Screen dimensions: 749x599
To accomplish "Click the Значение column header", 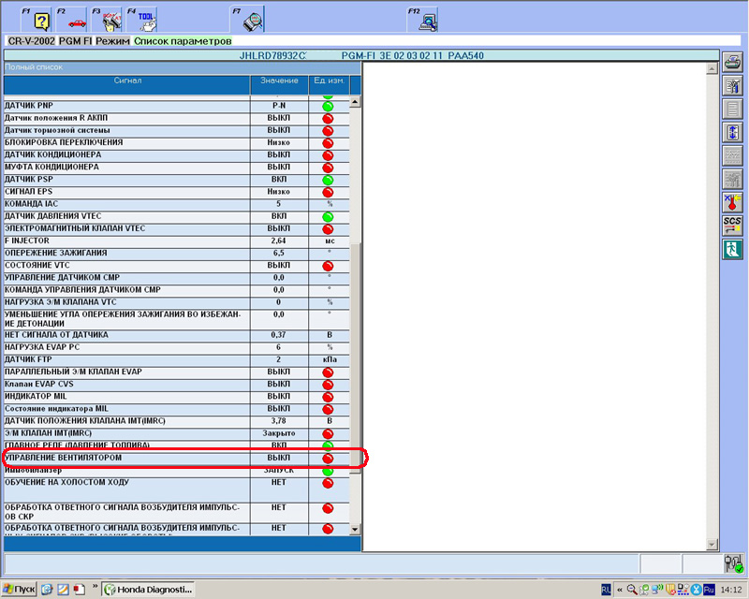I will (x=279, y=84).
